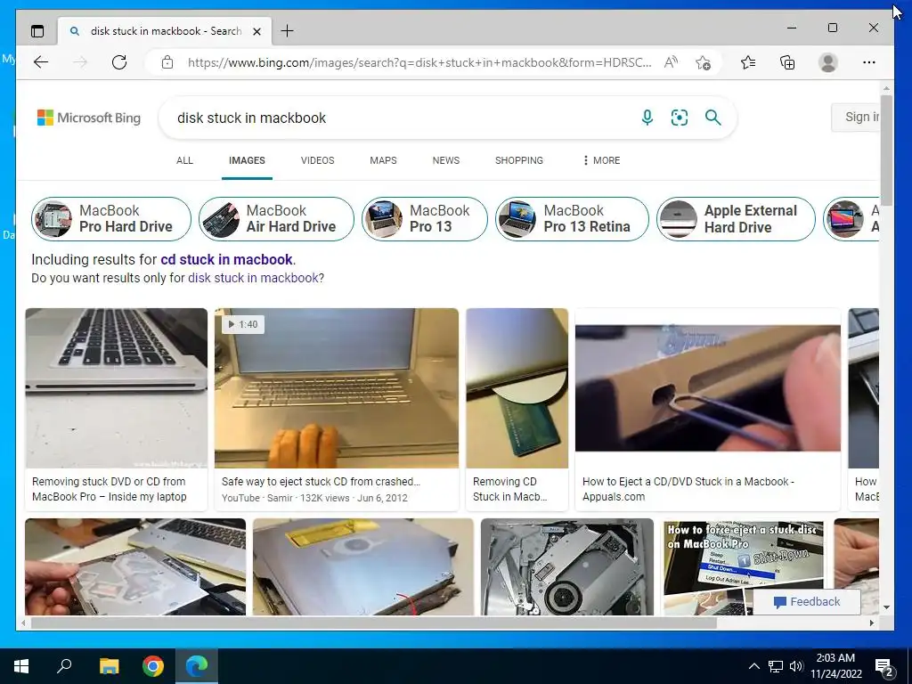Click the magnifier search button
The image size is (912, 684).
[x=713, y=118]
